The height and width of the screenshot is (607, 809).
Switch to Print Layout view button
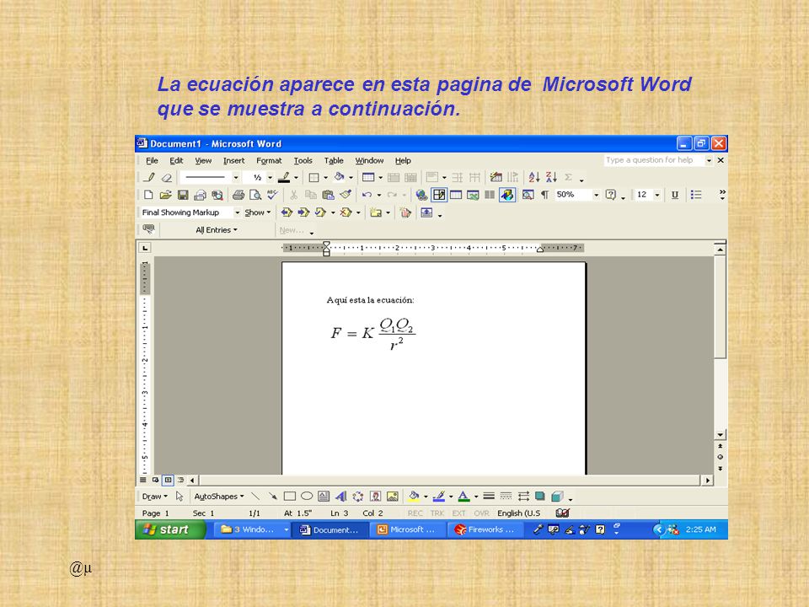coord(169,480)
